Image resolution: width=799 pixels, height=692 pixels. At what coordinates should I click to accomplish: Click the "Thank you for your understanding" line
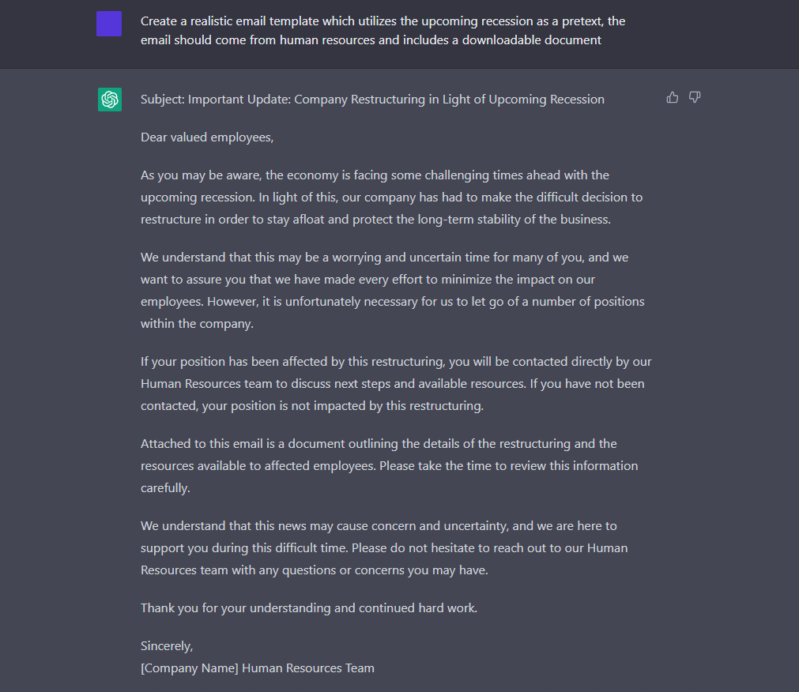(309, 608)
